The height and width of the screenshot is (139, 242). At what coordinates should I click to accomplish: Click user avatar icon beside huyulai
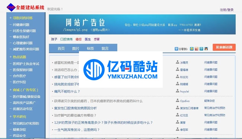(178, 91)
